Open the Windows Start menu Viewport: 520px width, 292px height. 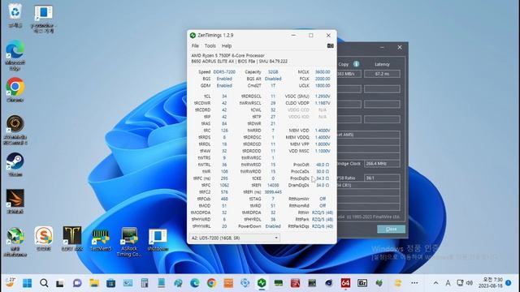[27, 283]
